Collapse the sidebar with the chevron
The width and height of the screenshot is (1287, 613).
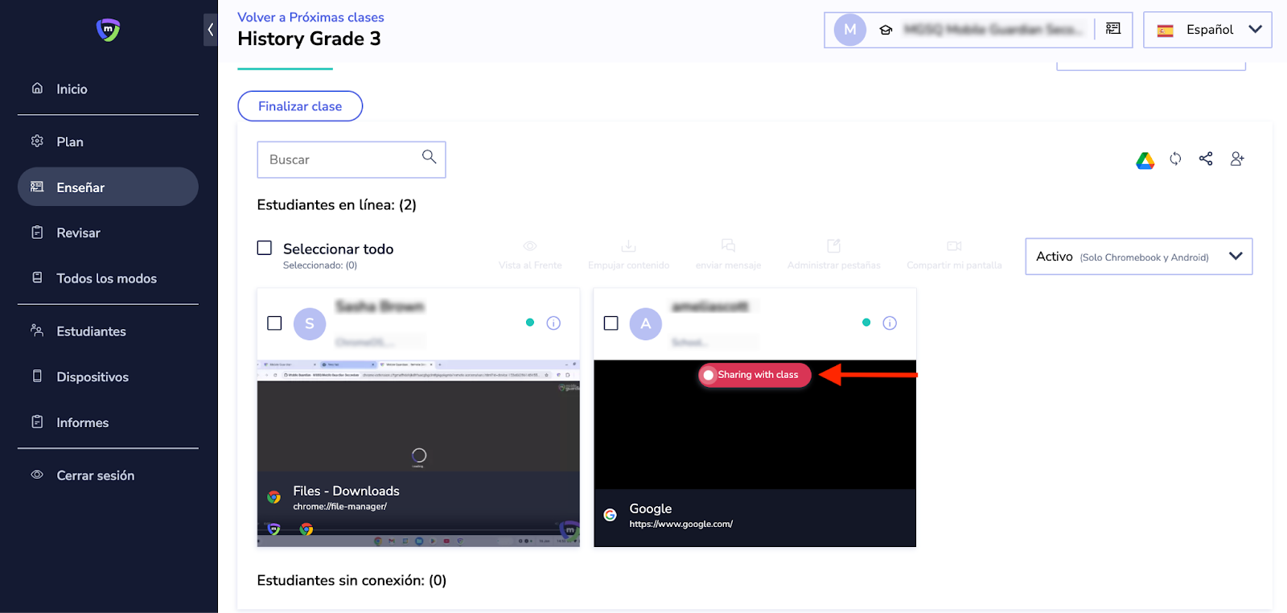coord(210,30)
